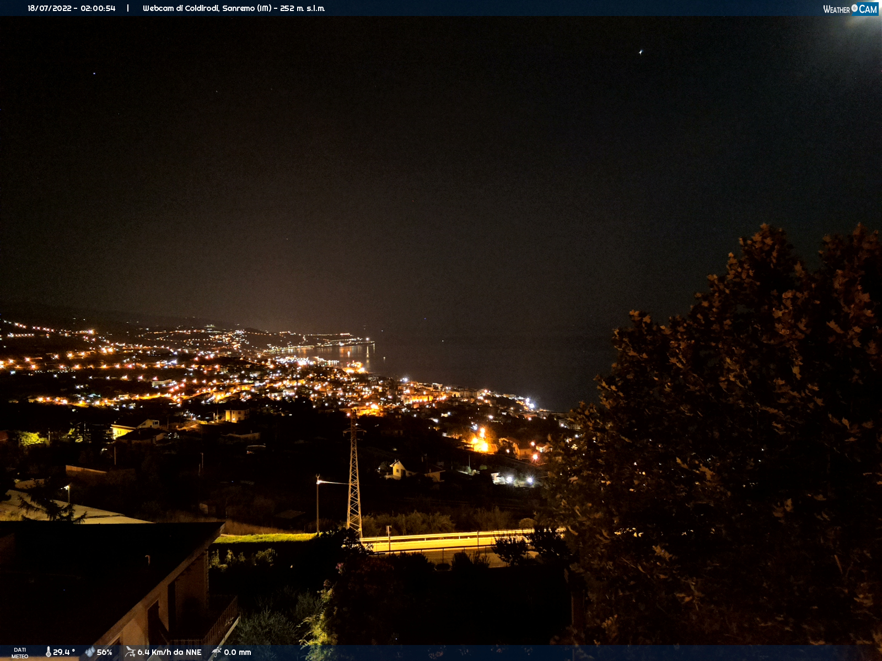This screenshot has height=661, width=882.
Task: Click the 18/07/2022 date stamp
Action: click(50, 8)
